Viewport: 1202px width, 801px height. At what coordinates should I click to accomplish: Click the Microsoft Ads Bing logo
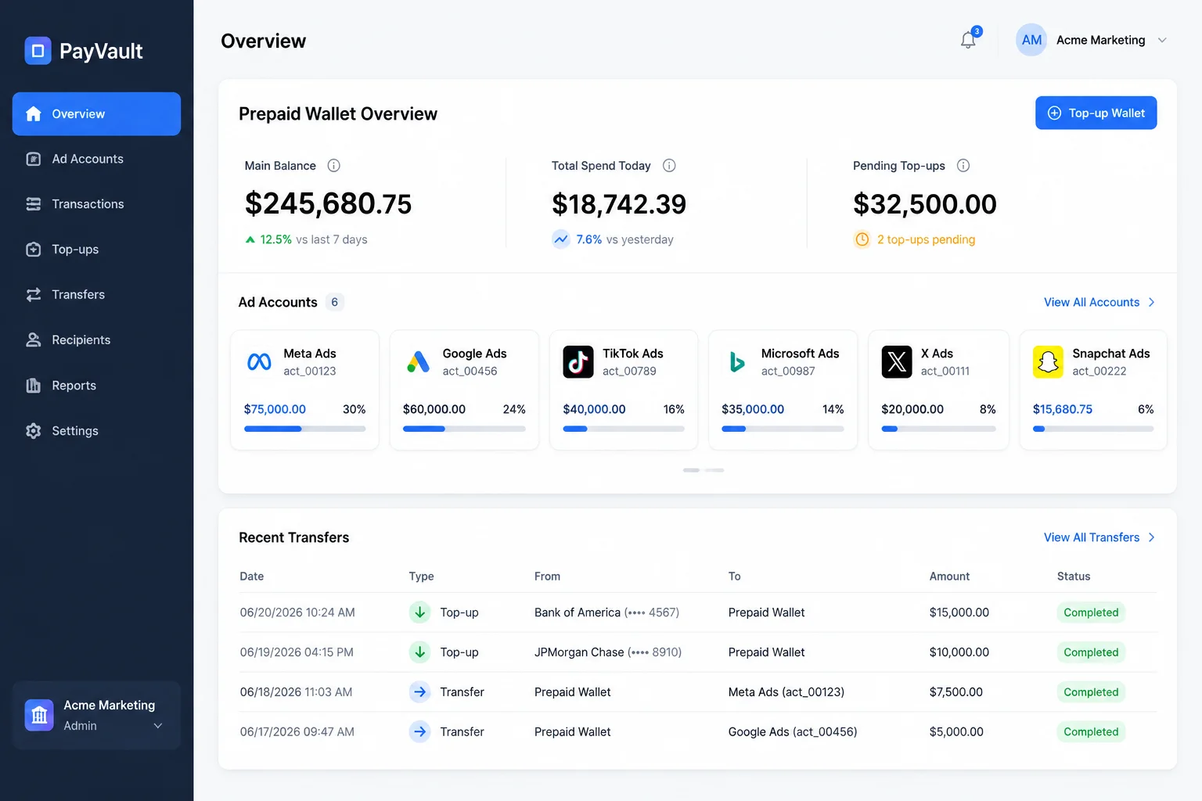[x=737, y=362]
